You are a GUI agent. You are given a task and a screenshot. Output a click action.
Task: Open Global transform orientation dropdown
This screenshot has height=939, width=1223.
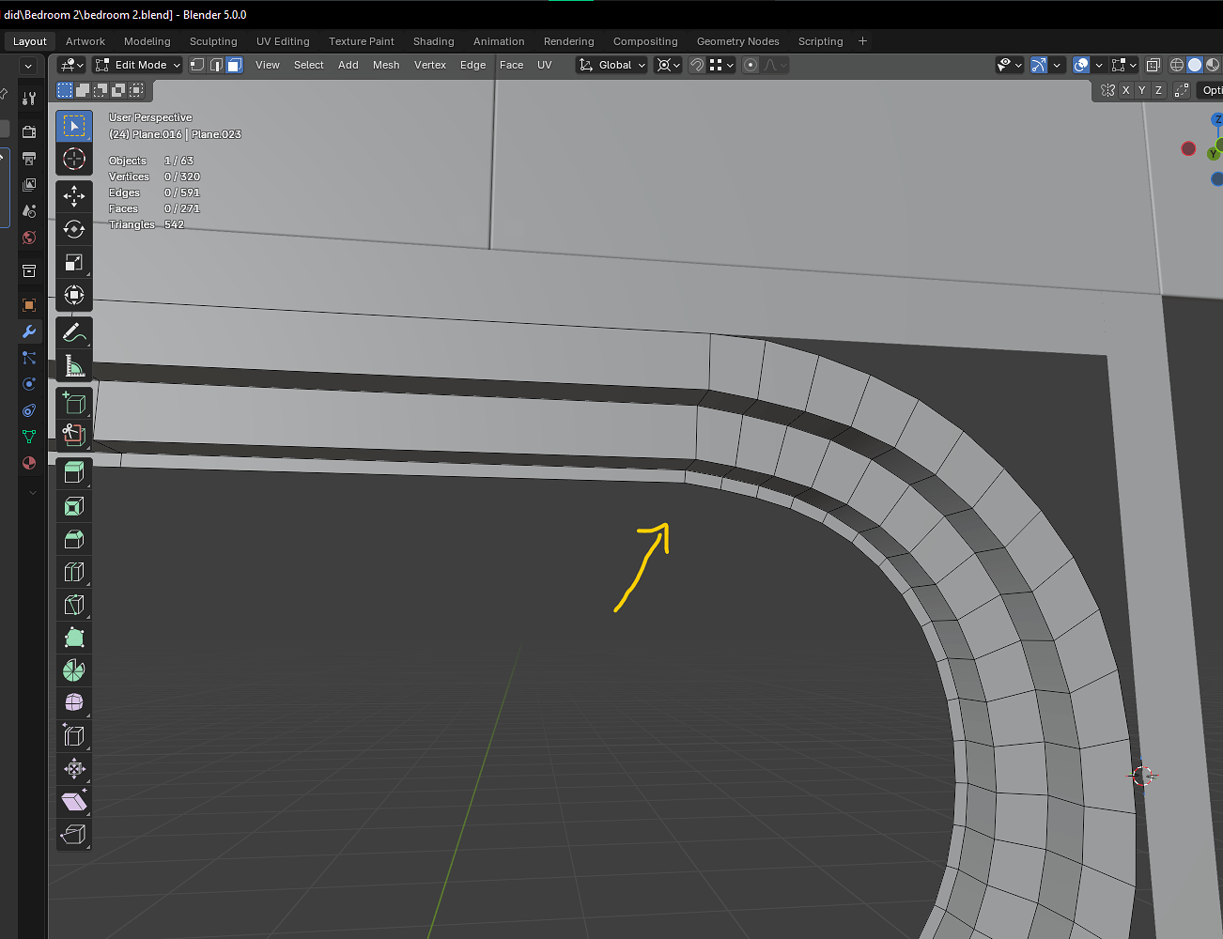tap(612, 65)
